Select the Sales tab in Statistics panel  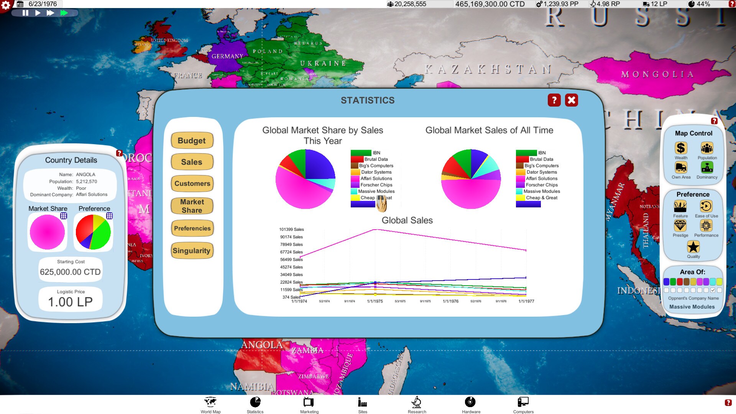pyautogui.click(x=192, y=162)
